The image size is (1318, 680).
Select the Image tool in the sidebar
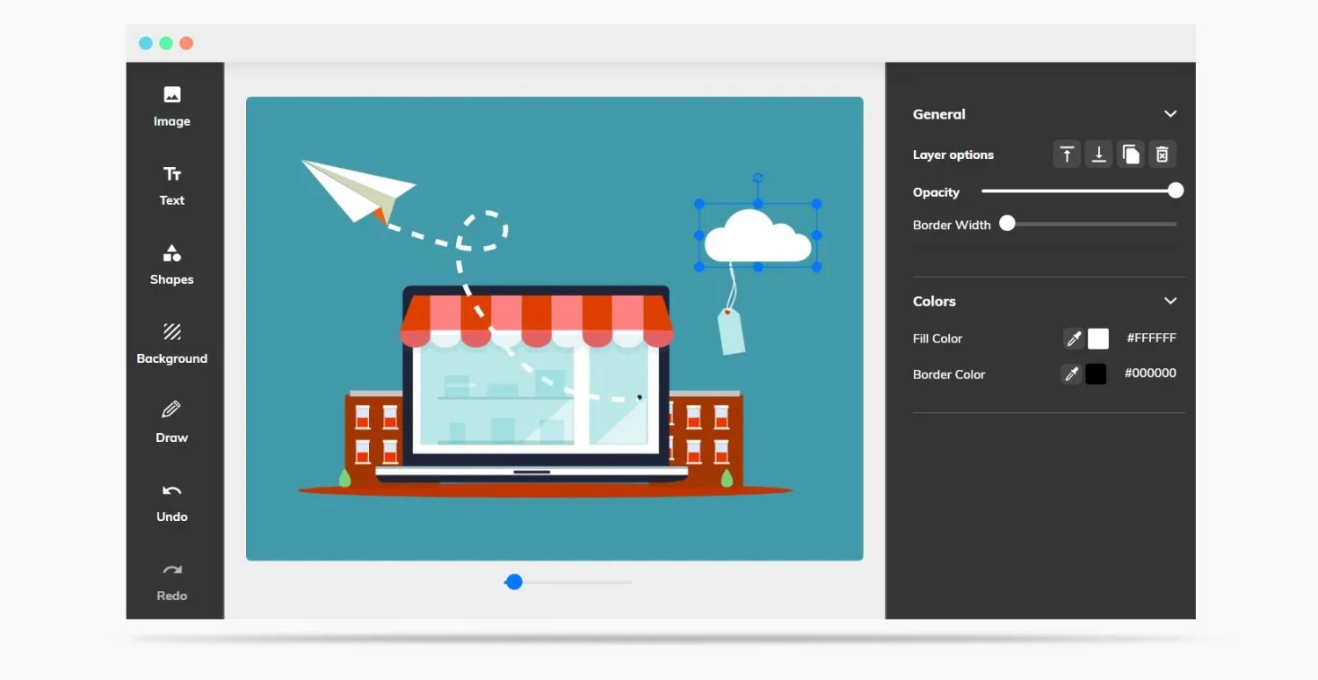[x=171, y=104]
